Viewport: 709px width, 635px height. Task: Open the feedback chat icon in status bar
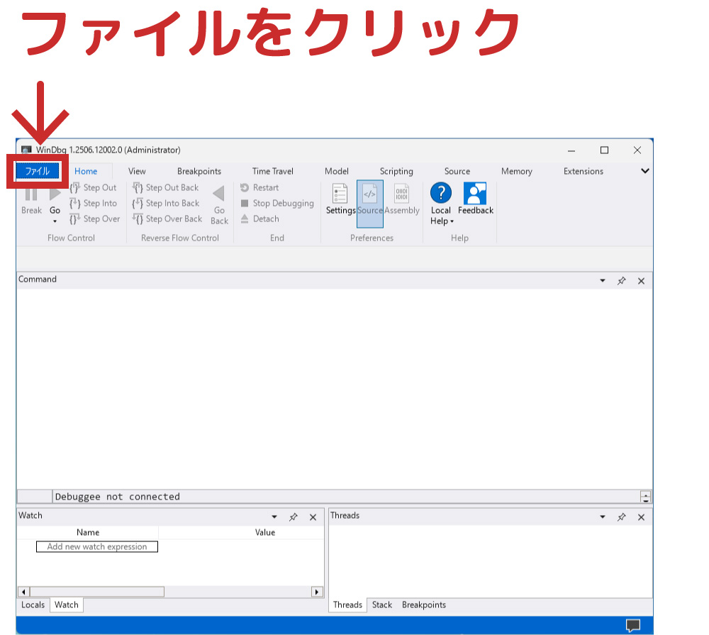(633, 625)
